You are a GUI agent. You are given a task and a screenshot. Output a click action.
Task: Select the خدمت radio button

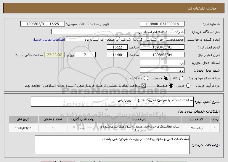click(x=166, y=78)
